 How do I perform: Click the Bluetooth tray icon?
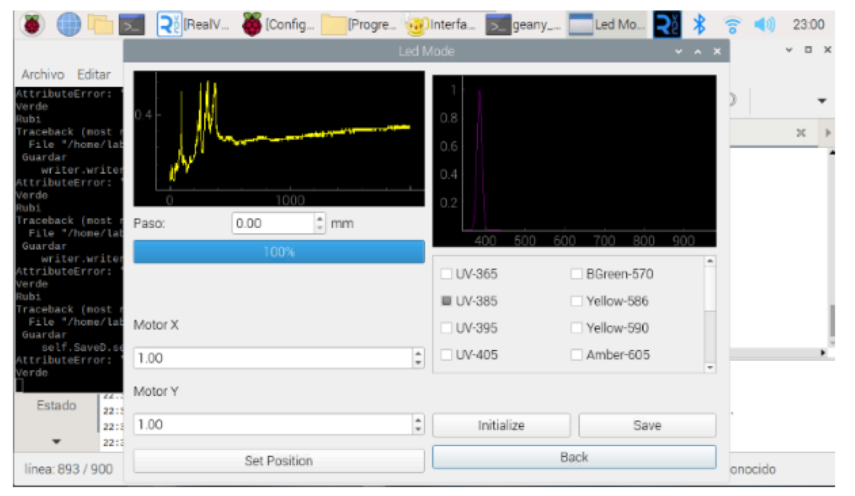[x=699, y=24]
